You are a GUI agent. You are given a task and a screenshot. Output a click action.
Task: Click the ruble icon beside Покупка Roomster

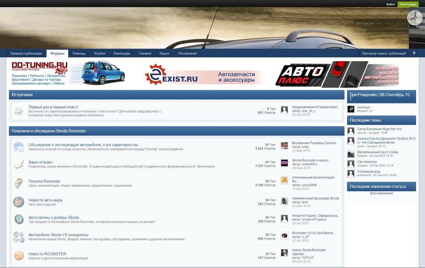tap(18, 183)
